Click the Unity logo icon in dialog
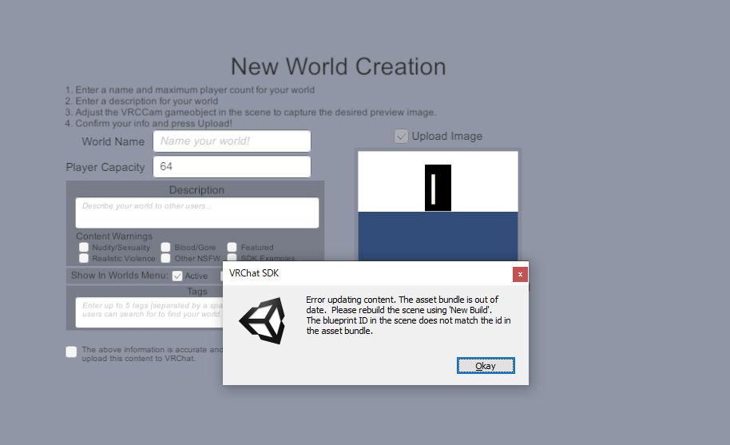The width and height of the screenshot is (730, 445). click(x=263, y=320)
